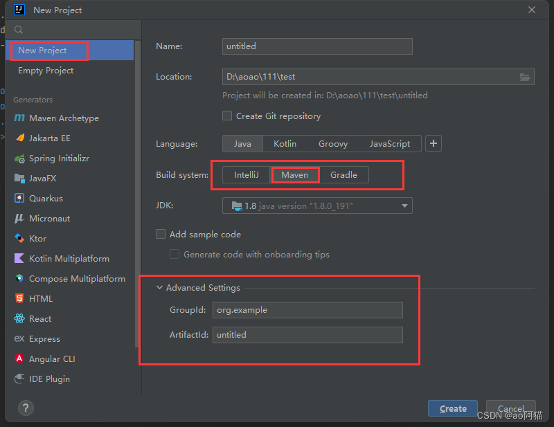Screen dimensions: 554x427
Task: Click the React atom icon
Action: (19, 318)
